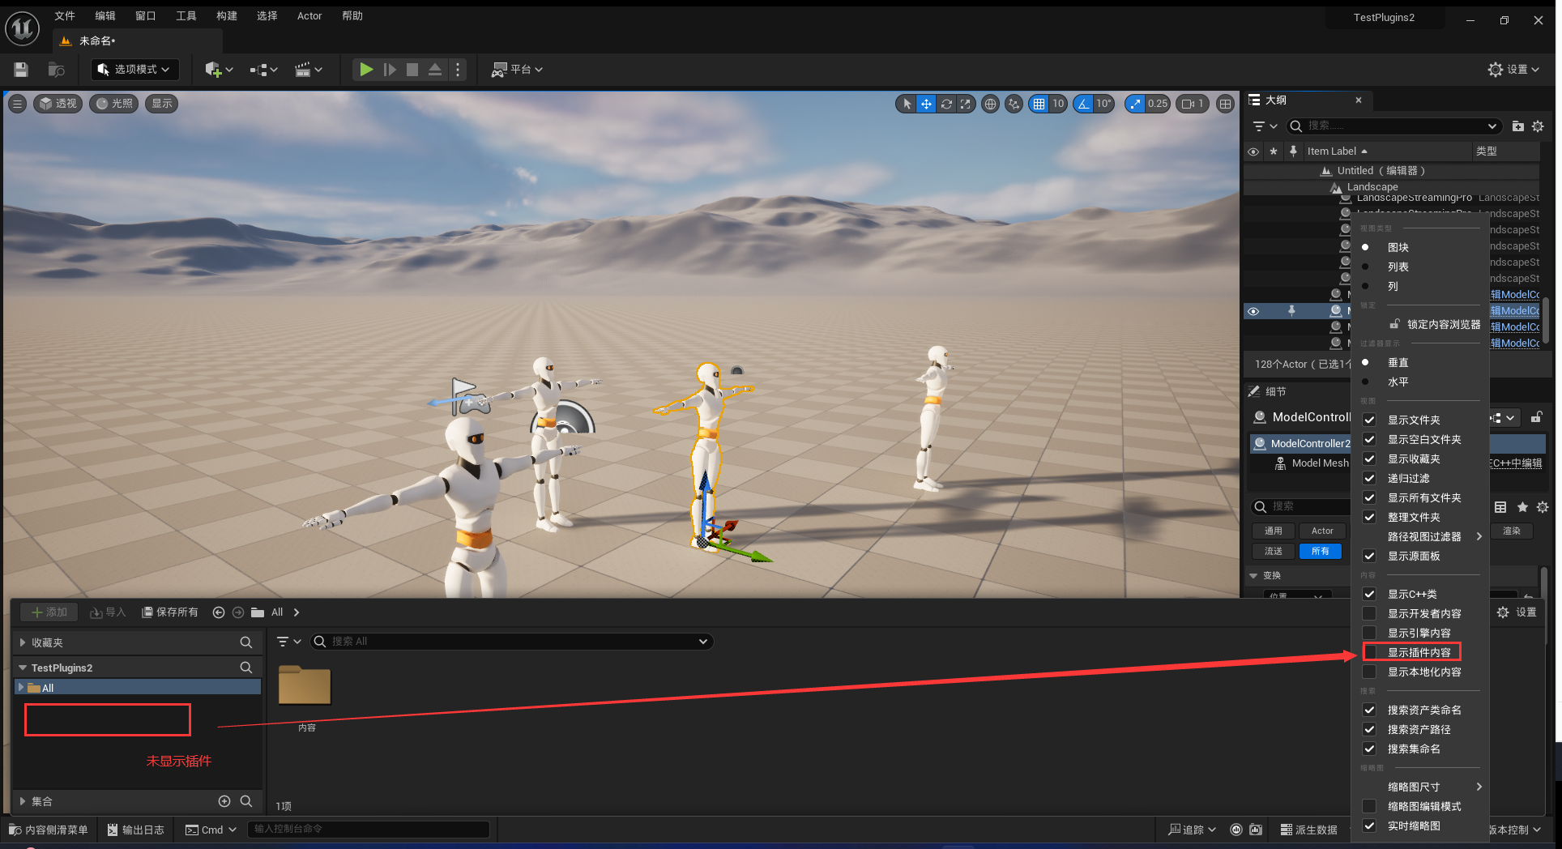Enable 显示插件内容 checkbox
The image size is (1562, 849).
pos(1369,652)
